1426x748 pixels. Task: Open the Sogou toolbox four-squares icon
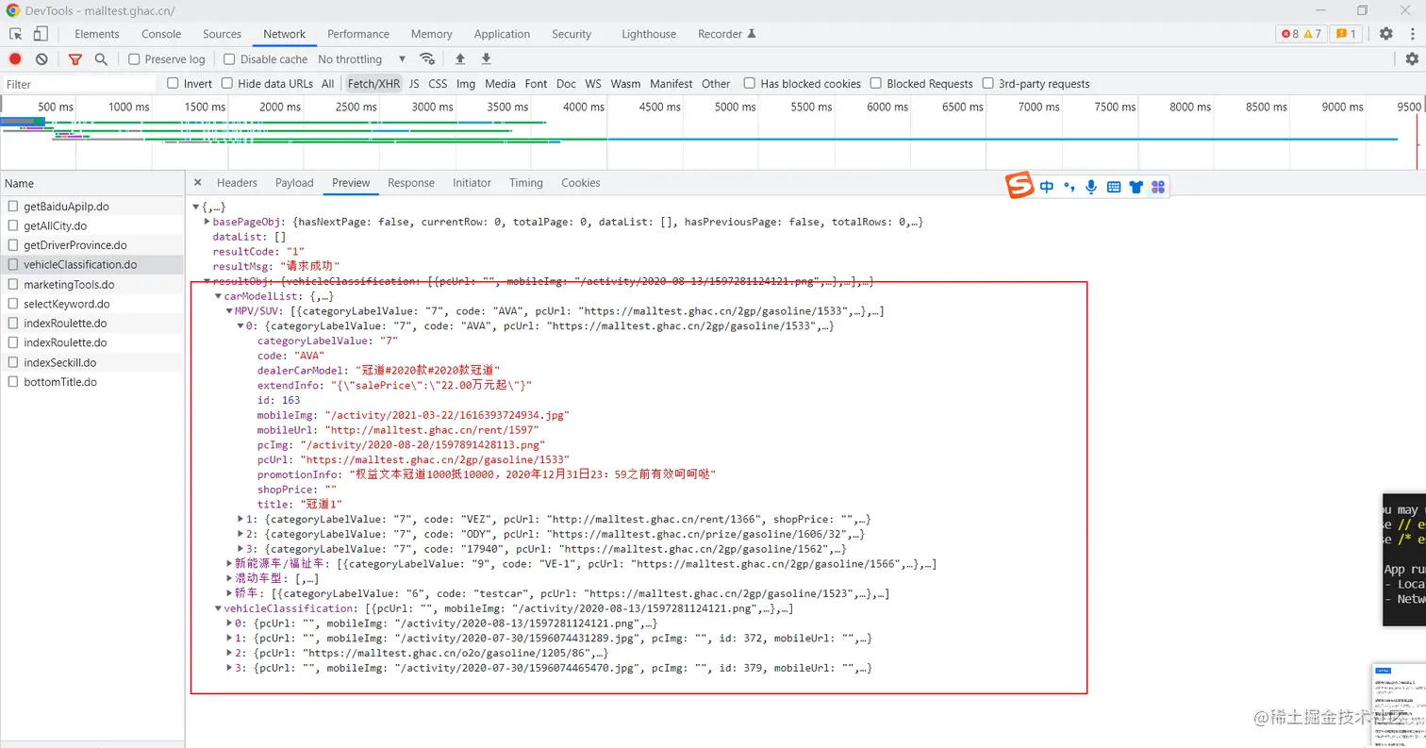(1158, 187)
